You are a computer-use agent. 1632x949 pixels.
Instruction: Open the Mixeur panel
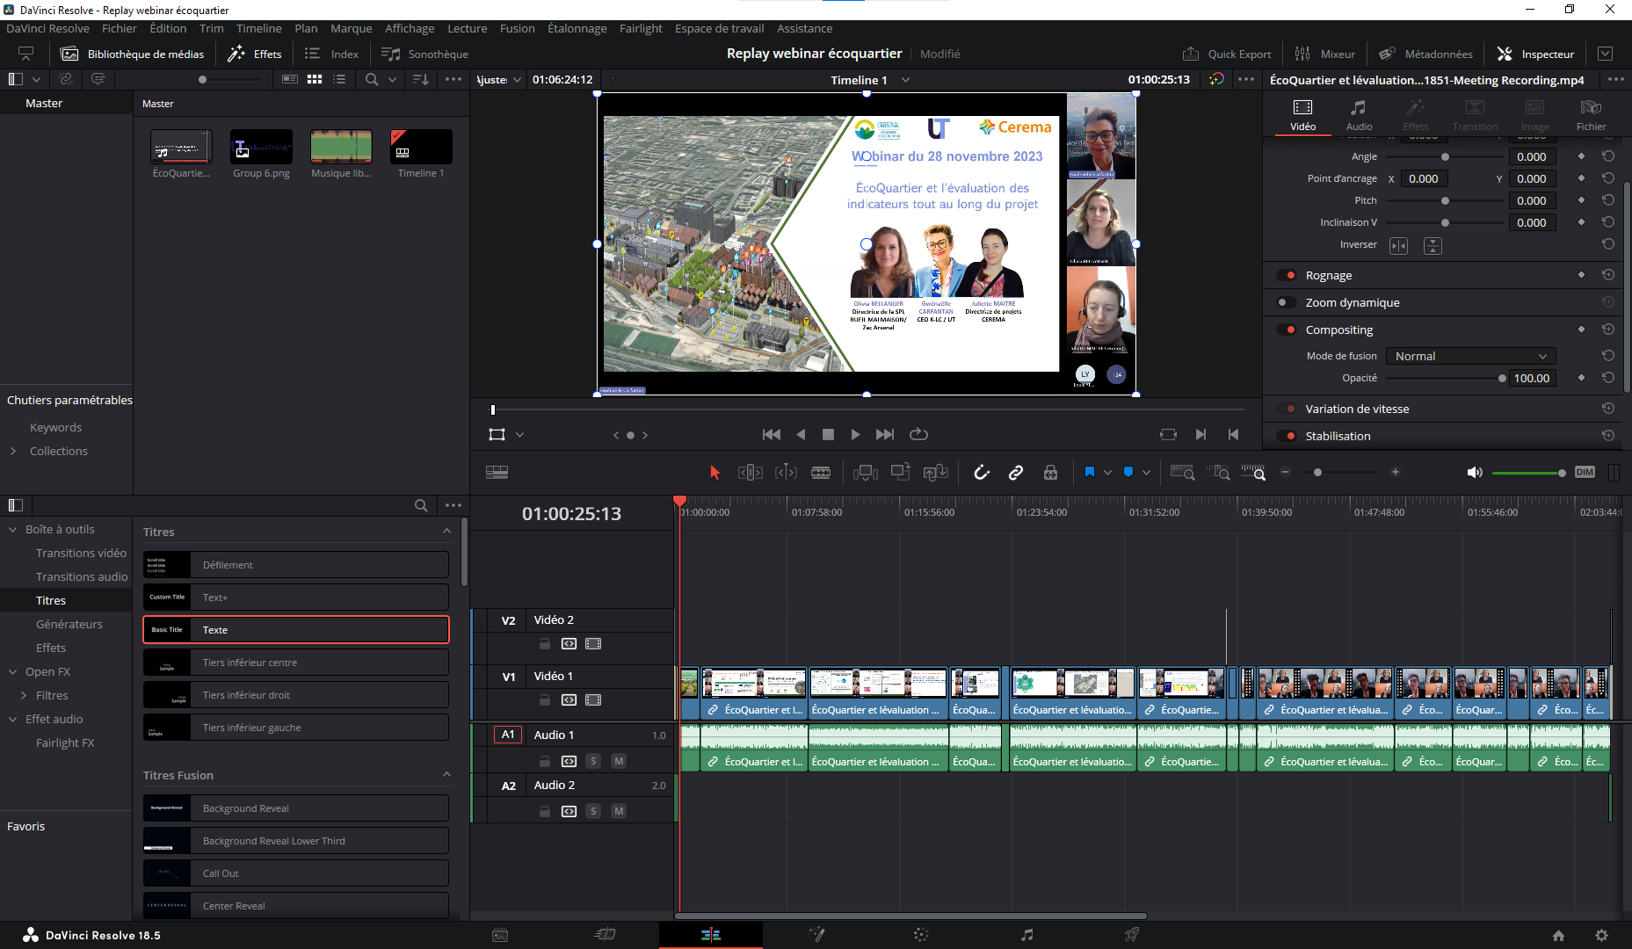[x=1325, y=54]
